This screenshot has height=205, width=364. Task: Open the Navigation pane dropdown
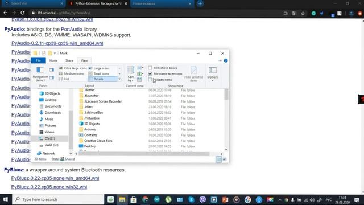pos(40,74)
